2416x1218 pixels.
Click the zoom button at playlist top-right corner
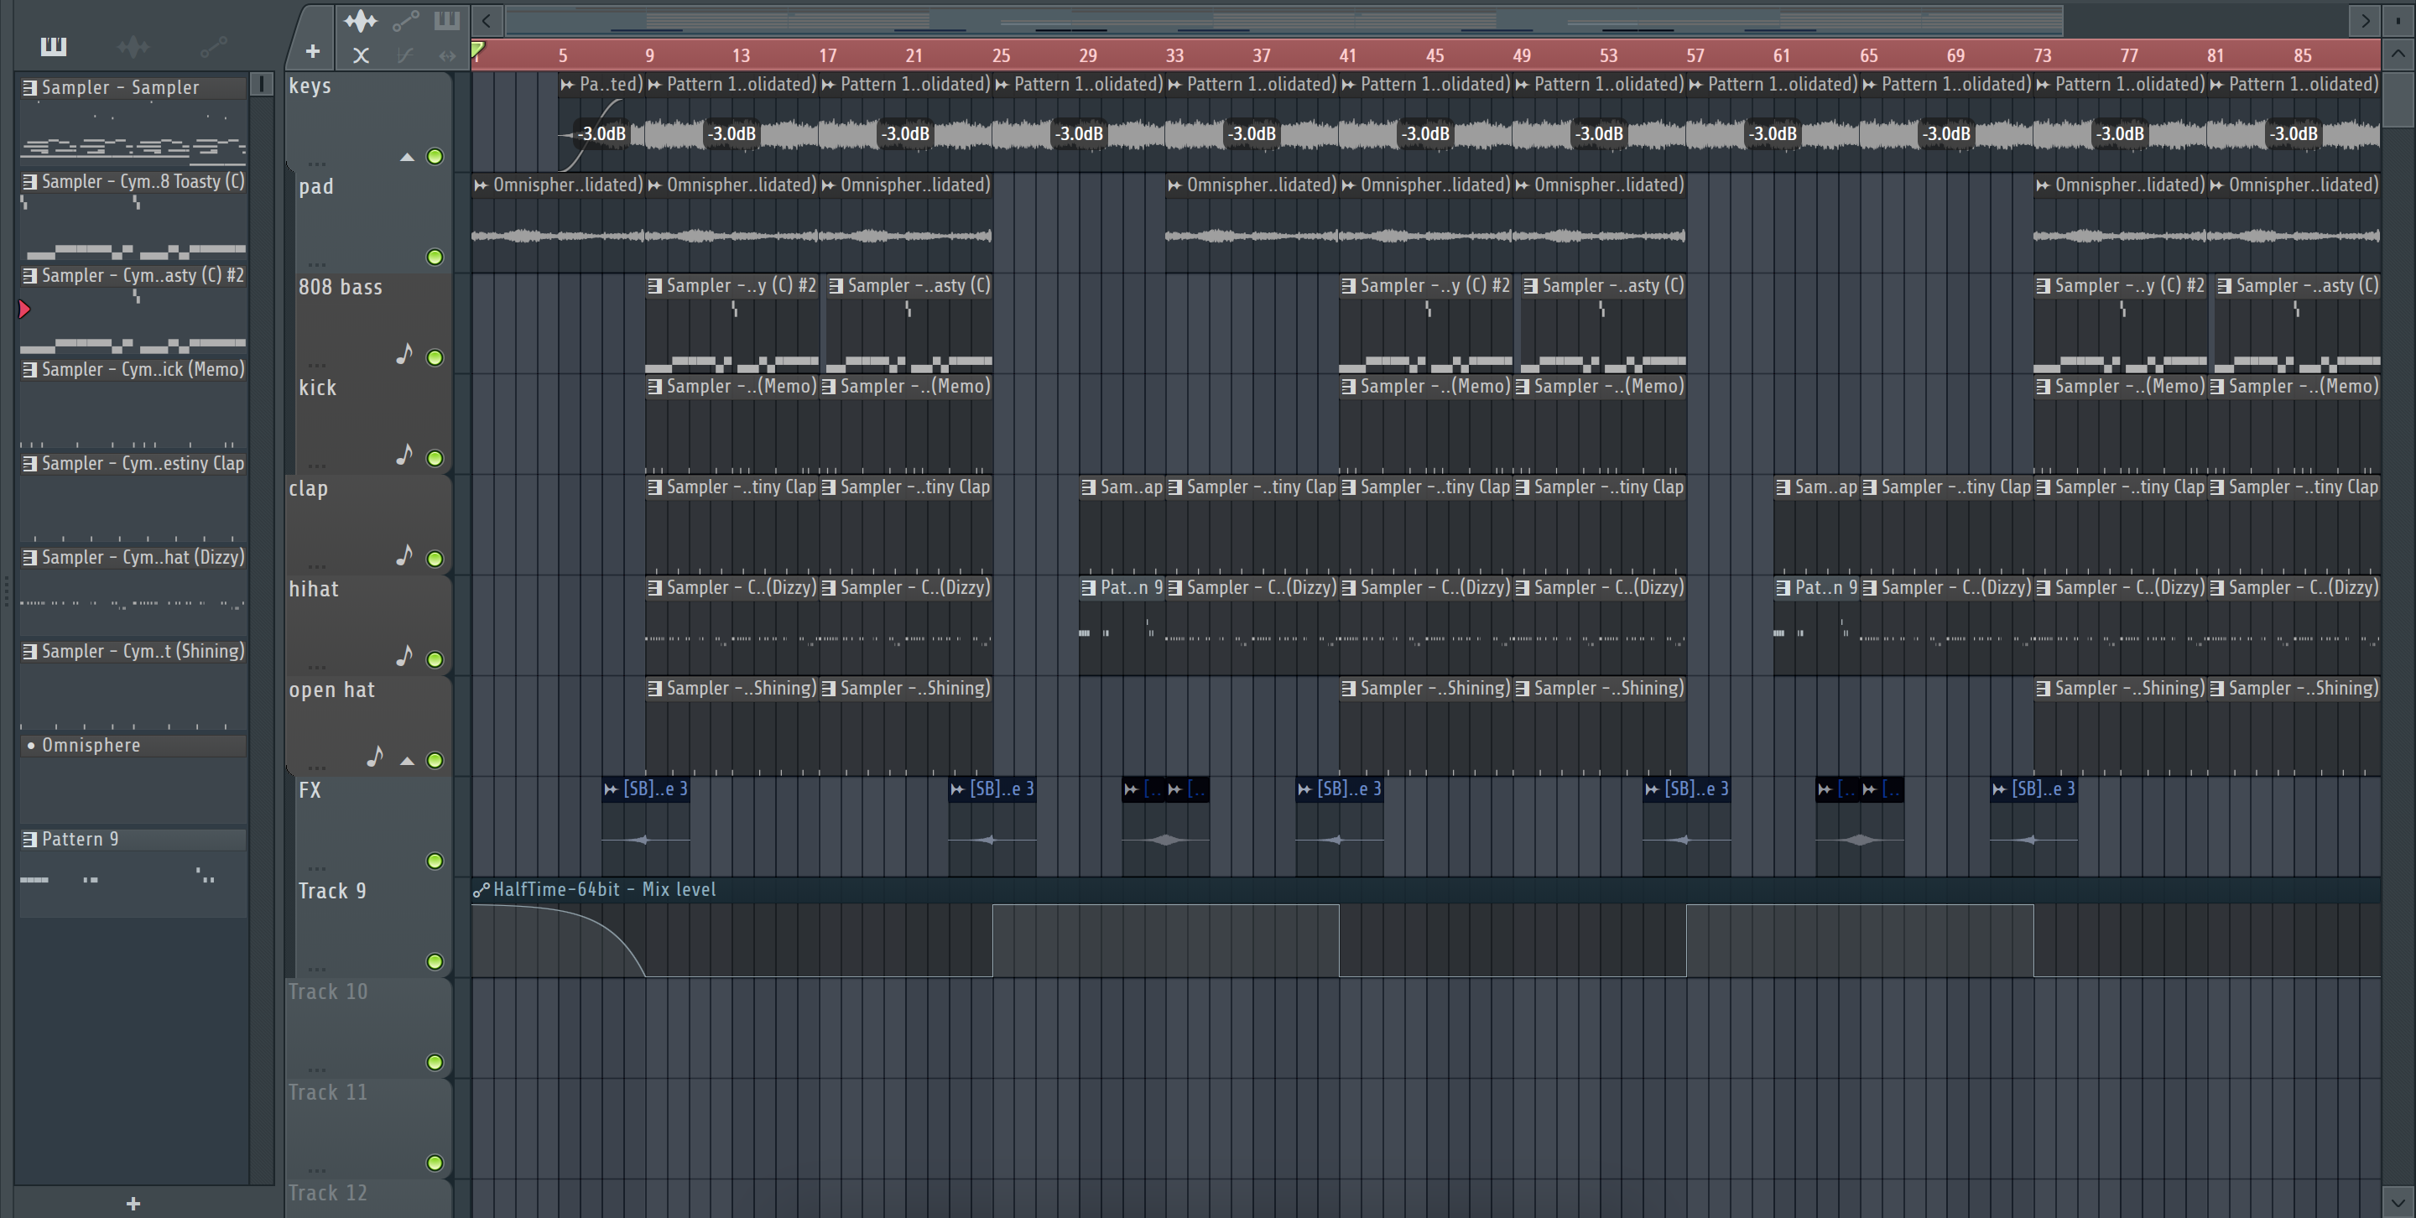(x=2398, y=19)
